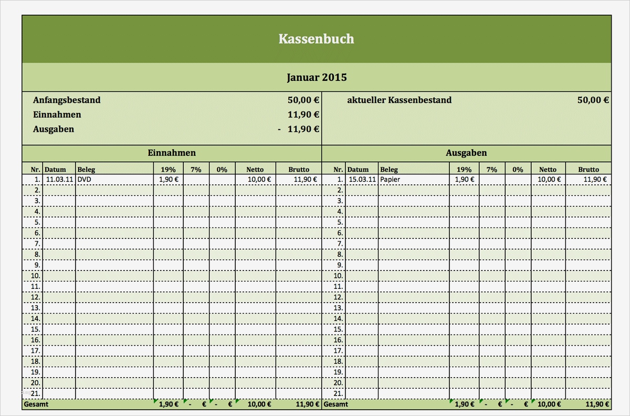
Task: Click the aktueller Kassenbestand label
Action: [399, 100]
